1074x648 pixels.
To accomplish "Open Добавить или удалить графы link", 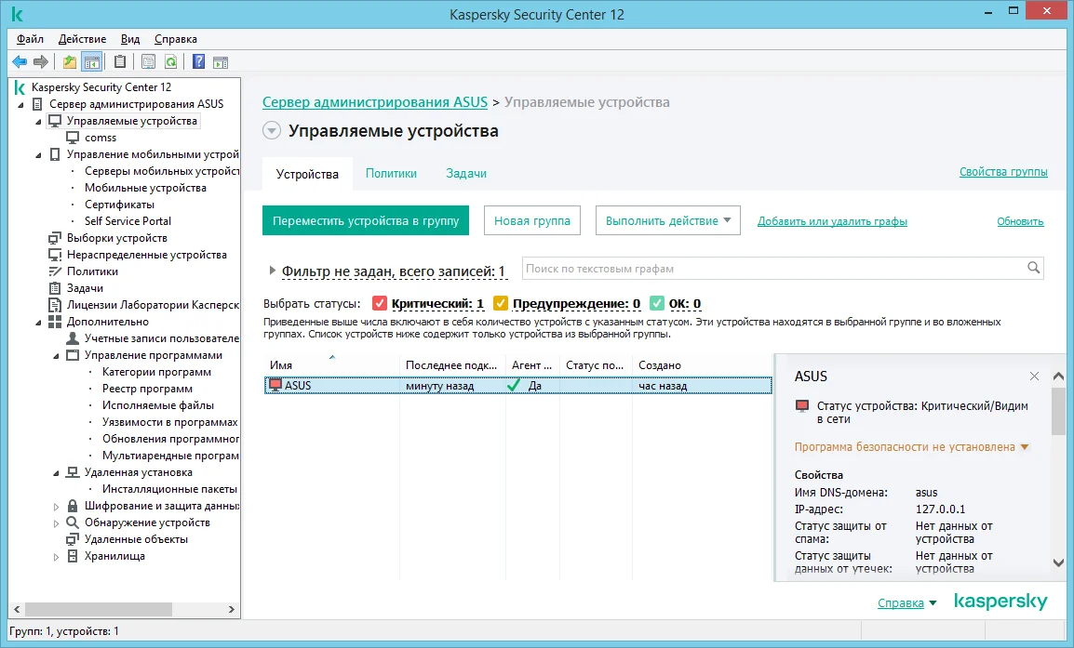I will (832, 221).
